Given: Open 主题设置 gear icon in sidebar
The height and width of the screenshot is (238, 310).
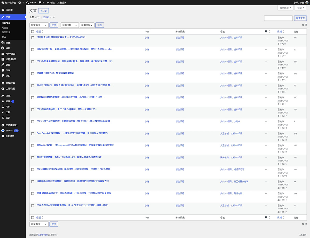Looking at the screenshot, I should tap(3, 89).
